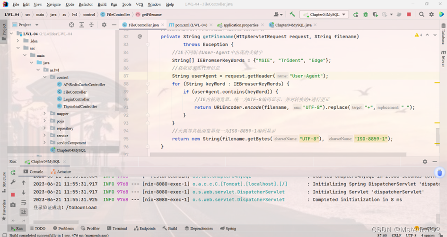This screenshot has height=237, width=447.
Task: Switch to the pom.xml (LWL-04) tab
Action: pos(191,25)
